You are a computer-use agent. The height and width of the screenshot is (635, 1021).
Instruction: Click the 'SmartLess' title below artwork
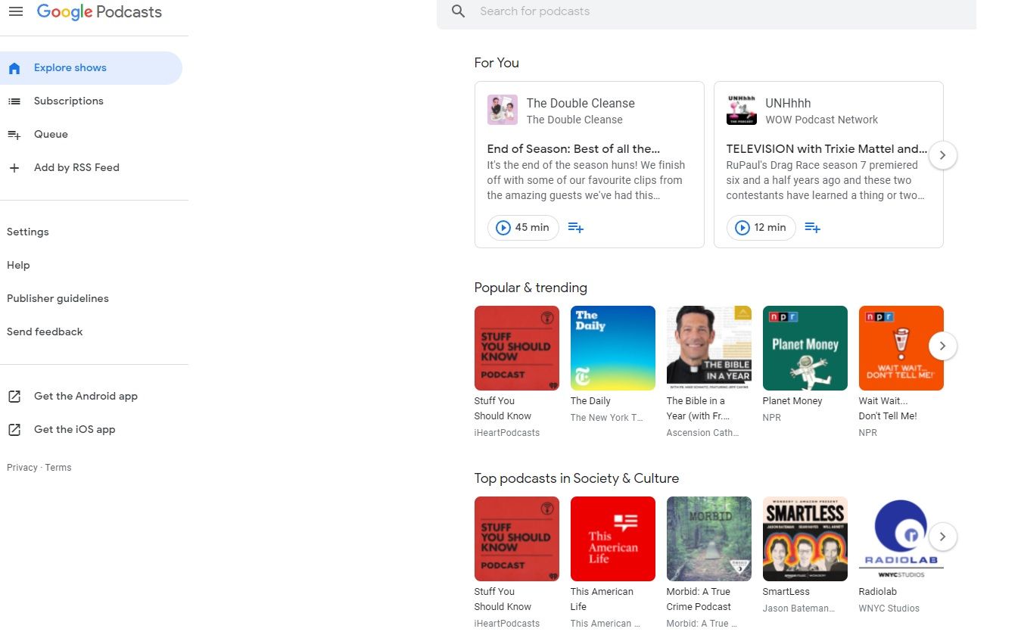(786, 592)
